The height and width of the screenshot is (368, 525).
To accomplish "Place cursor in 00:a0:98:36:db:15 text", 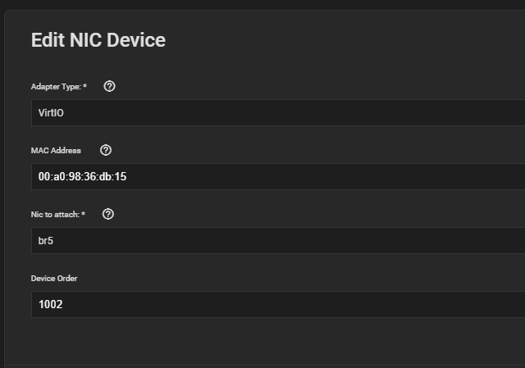I will point(82,176).
